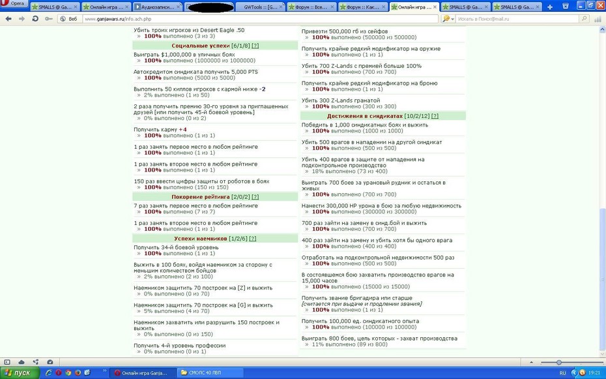Click Opera Unite share icon
Screen dimensions: 606x379
point(36,362)
